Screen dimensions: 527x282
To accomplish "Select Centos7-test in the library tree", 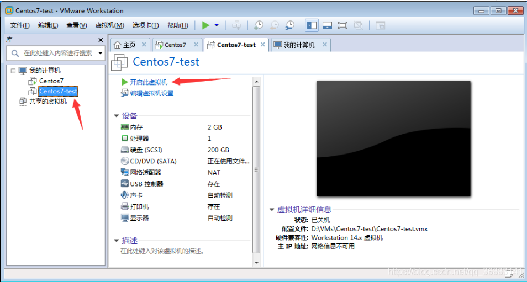I will pyautogui.click(x=58, y=91).
